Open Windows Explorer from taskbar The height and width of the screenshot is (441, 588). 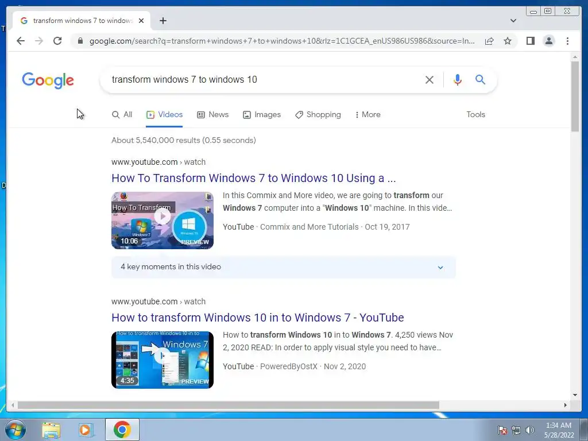click(51, 430)
